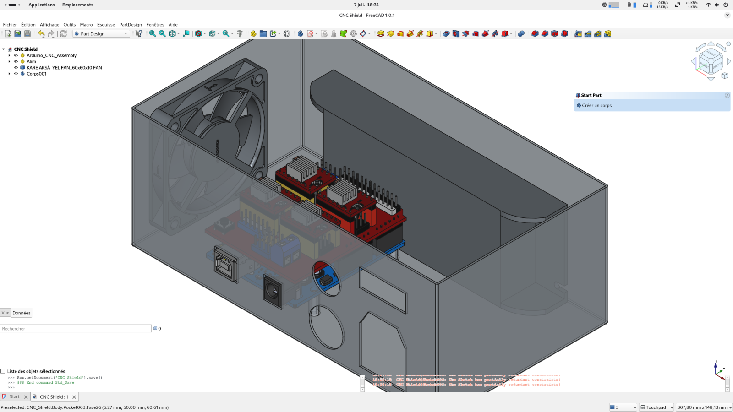
Task: Click the MultiTransform icon
Action: [607, 33]
